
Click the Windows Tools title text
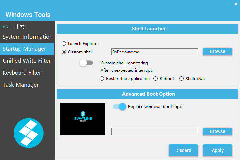28,15
